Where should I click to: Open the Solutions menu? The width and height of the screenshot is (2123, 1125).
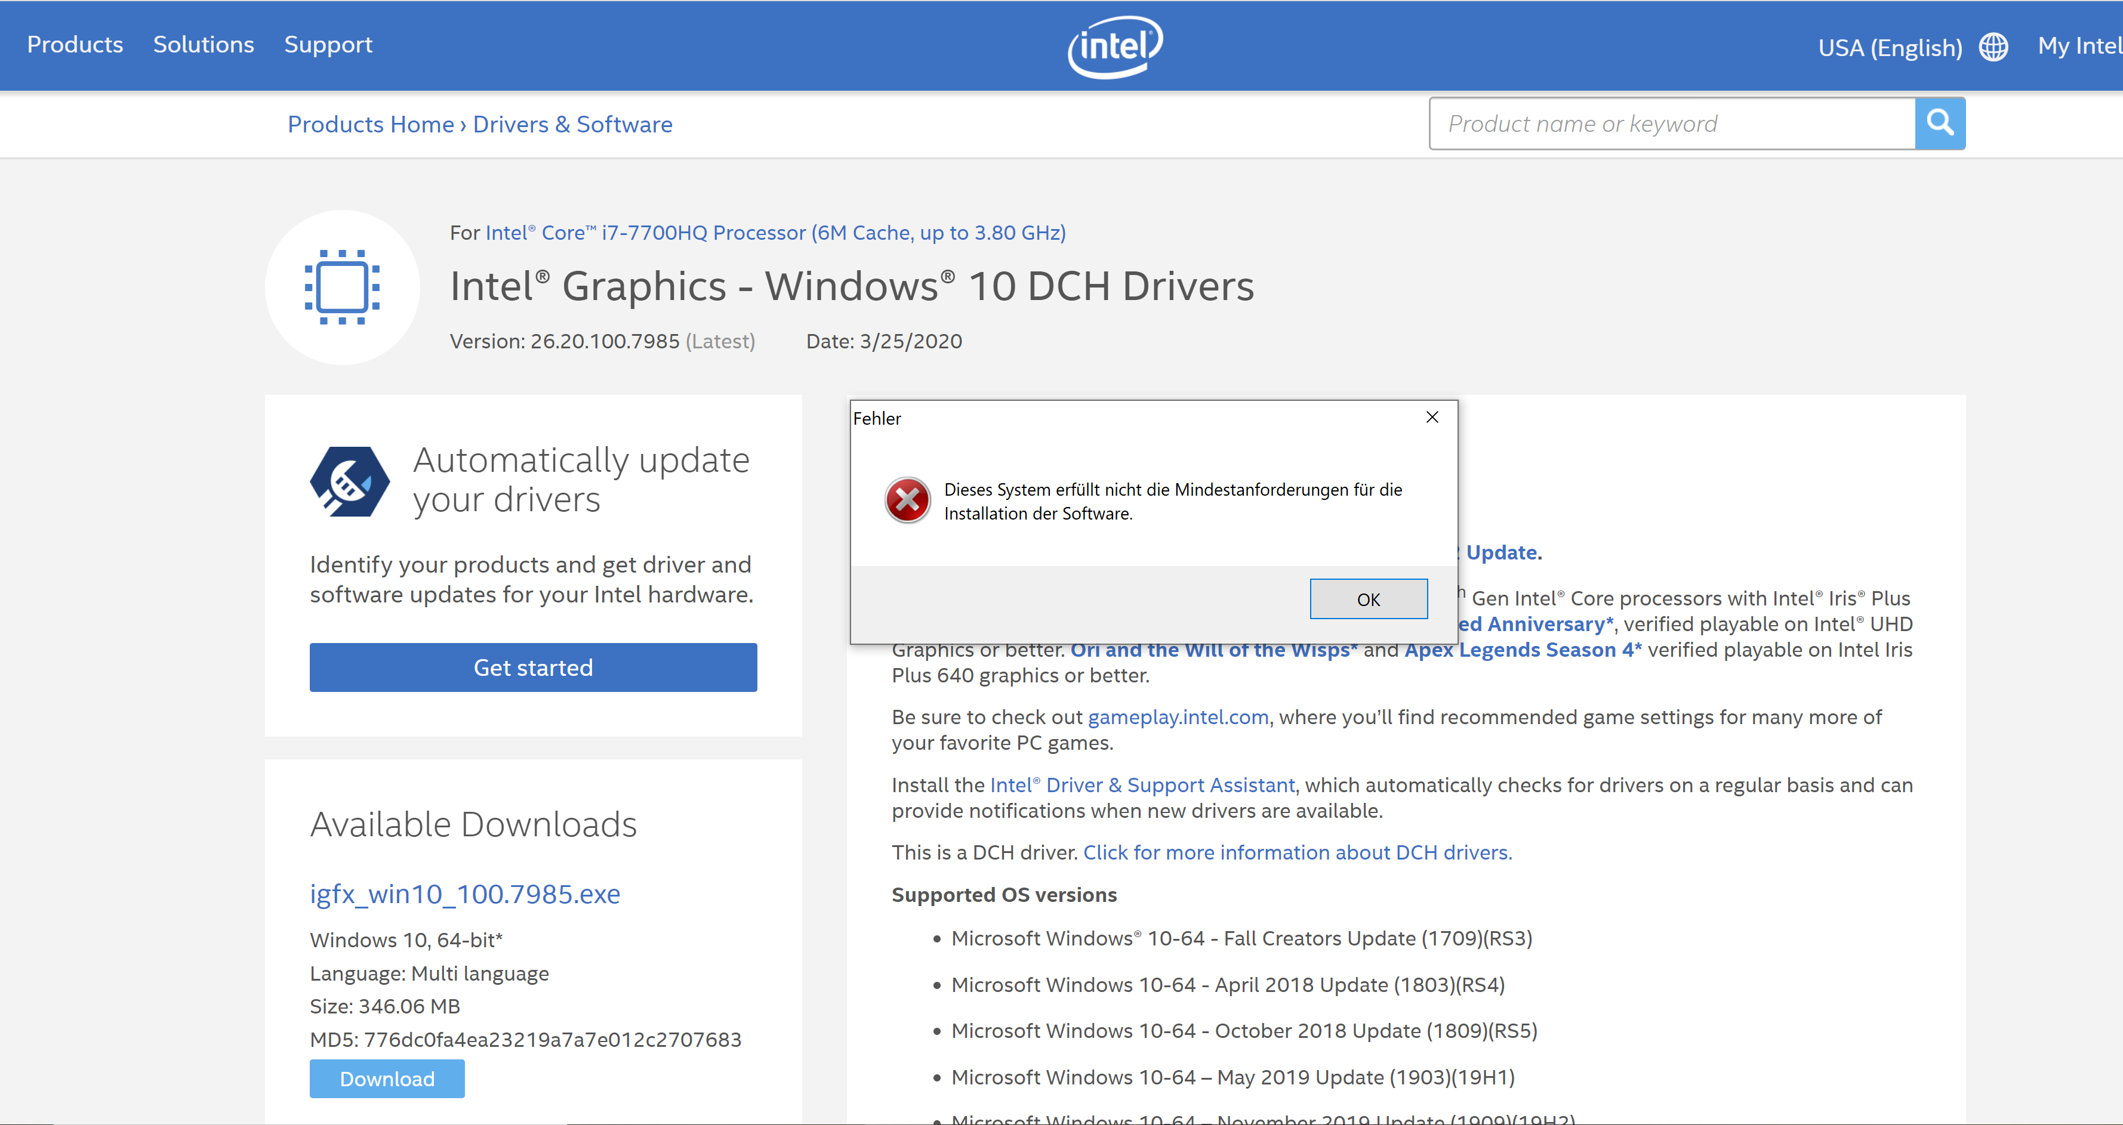coord(203,45)
